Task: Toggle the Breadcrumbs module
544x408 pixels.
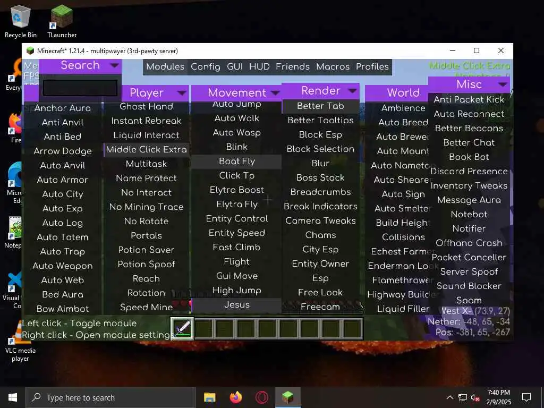Action: pos(320,192)
